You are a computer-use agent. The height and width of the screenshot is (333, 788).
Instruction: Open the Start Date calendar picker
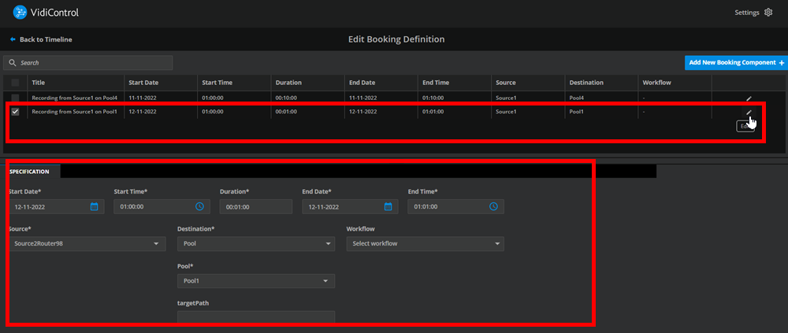pos(94,206)
